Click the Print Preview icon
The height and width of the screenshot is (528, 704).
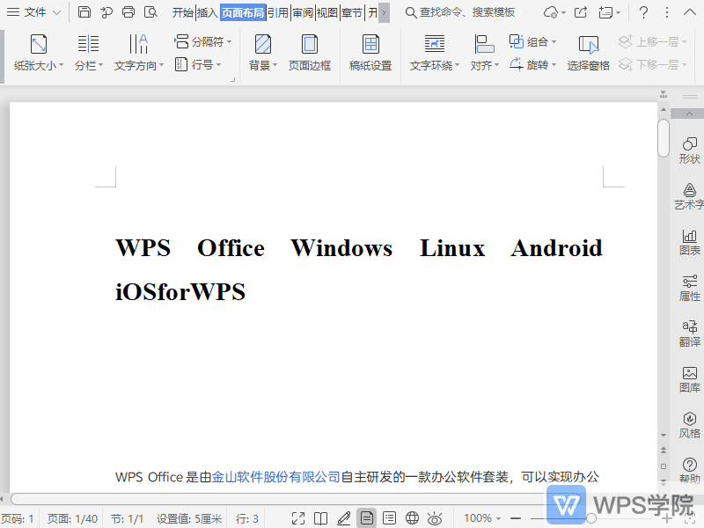coord(150,12)
